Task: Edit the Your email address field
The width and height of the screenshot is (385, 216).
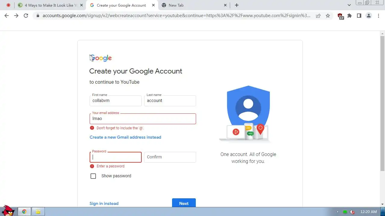Action: coord(143,119)
